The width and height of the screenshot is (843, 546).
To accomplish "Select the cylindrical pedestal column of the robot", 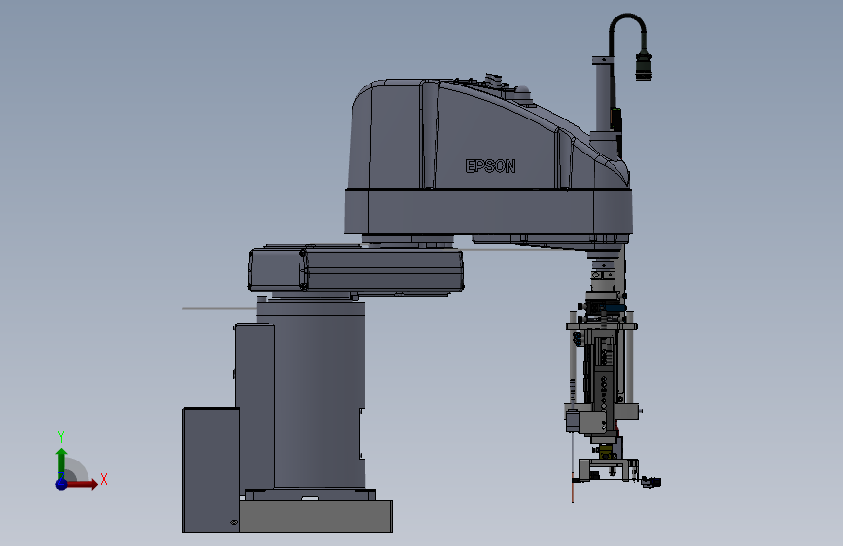I will [x=319, y=395].
